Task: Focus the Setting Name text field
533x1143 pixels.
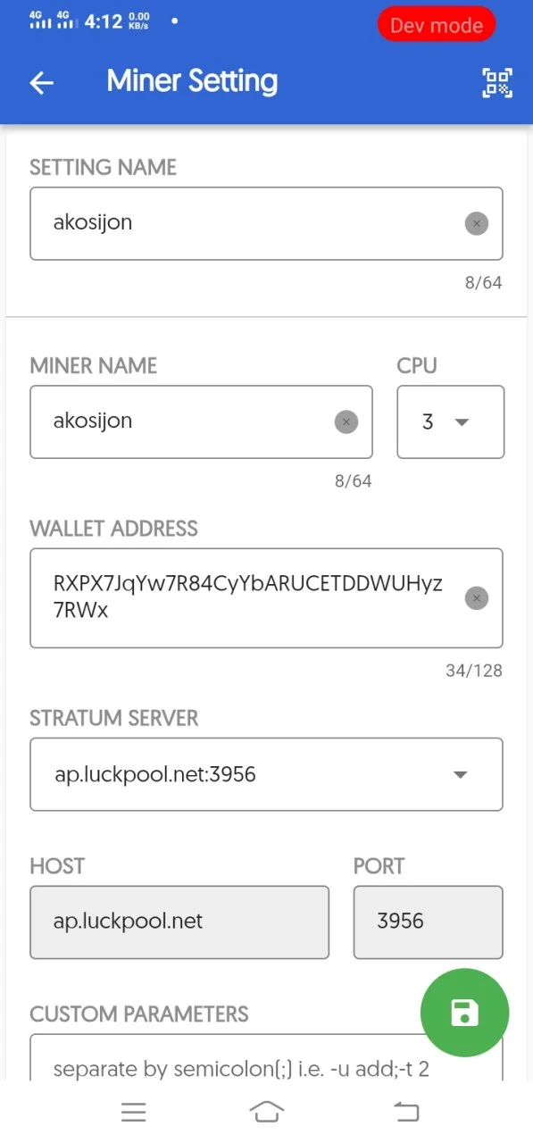Action: (x=266, y=223)
